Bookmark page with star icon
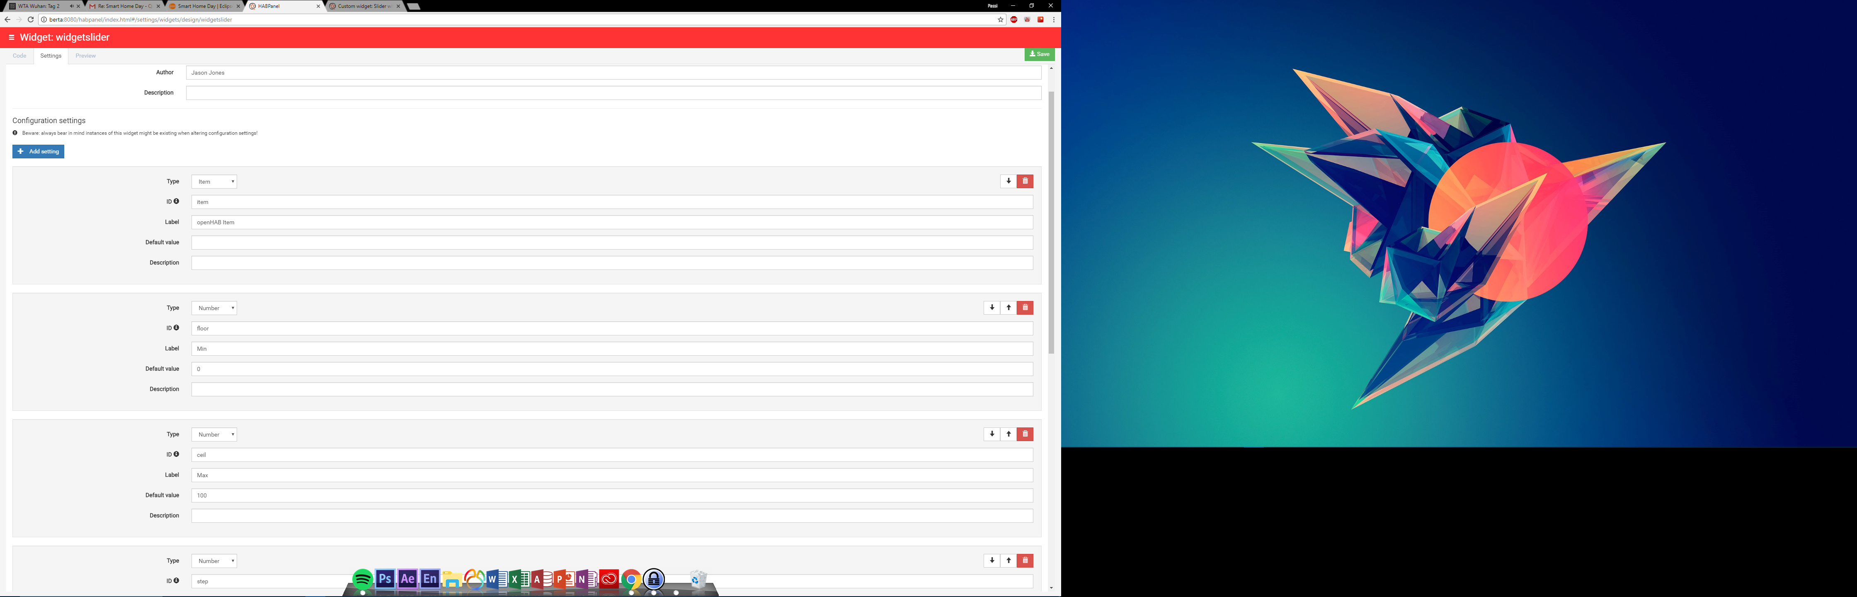 1000,19
